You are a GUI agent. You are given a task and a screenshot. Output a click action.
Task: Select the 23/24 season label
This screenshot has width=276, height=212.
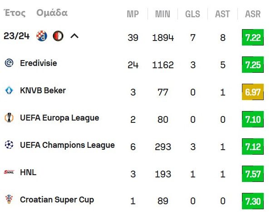(x=16, y=36)
